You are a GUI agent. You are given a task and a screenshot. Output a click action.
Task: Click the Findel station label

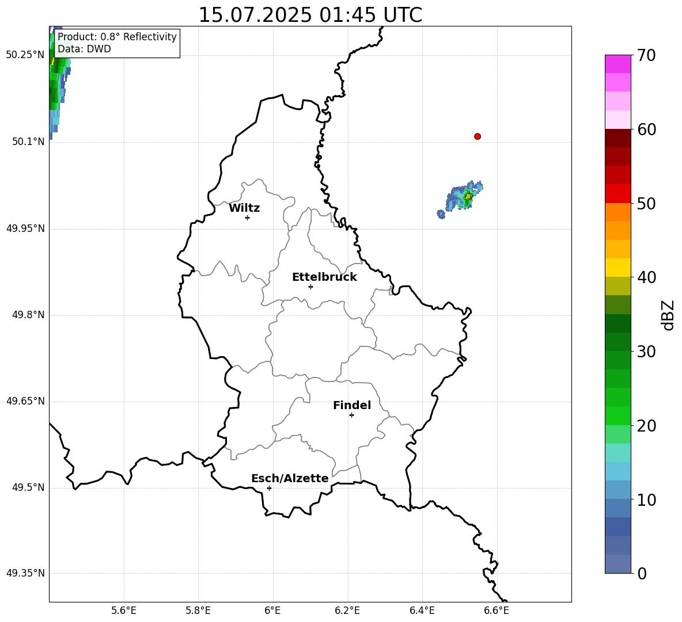(352, 405)
